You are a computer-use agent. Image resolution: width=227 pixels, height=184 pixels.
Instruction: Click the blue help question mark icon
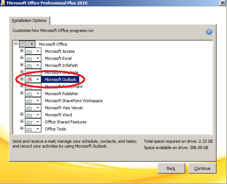[209, 32]
